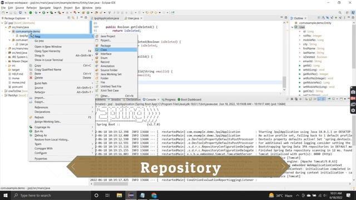The width and height of the screenshot is (356, 200).
Task: Click the editor vertical scrollbar thumb
Action: tap(284, 82)
